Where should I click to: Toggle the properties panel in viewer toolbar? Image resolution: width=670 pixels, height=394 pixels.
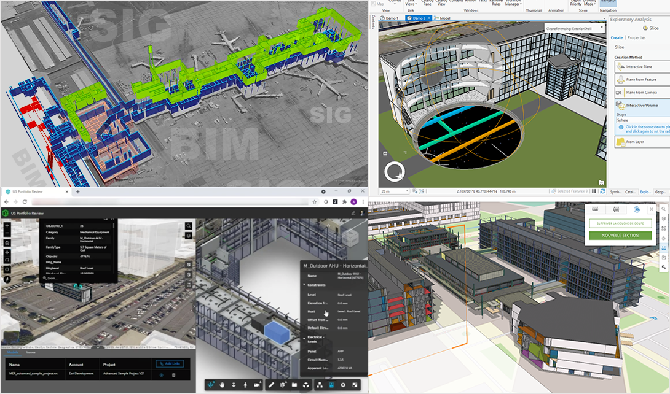point(332,385)
